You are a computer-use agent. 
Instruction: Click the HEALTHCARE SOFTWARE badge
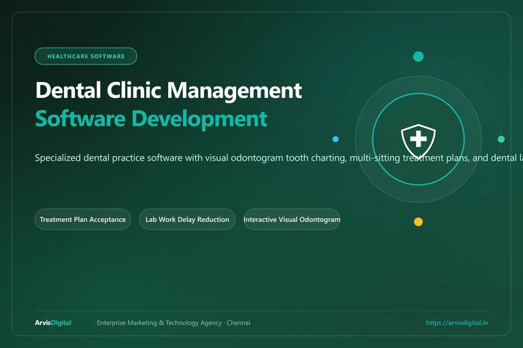(86, 56)
